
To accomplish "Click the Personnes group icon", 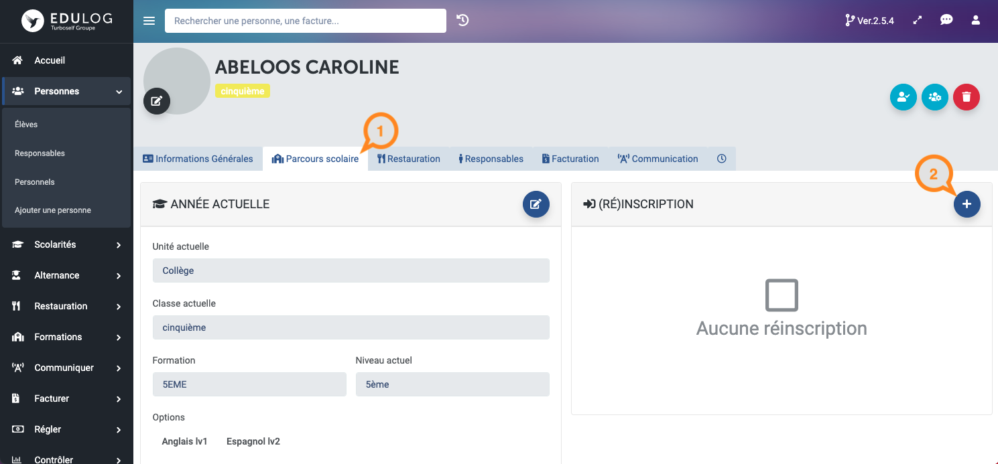I will (18, 91).
